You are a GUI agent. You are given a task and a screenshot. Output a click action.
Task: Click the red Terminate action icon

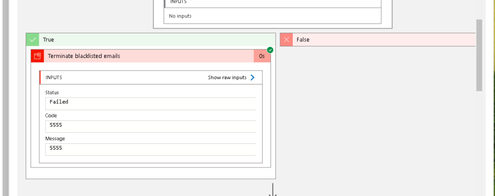(x=37, y=56)
